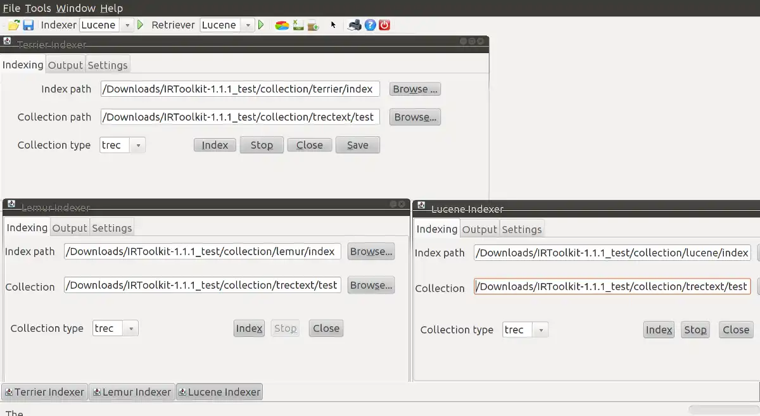Activate Terrier Indexer in the window bar

tap(44, 392)
